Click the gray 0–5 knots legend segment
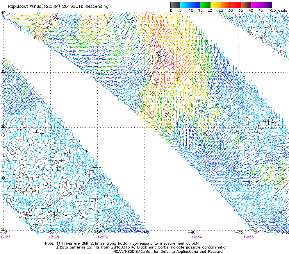This screenshot has width=289, height=254. pos(175,5)
